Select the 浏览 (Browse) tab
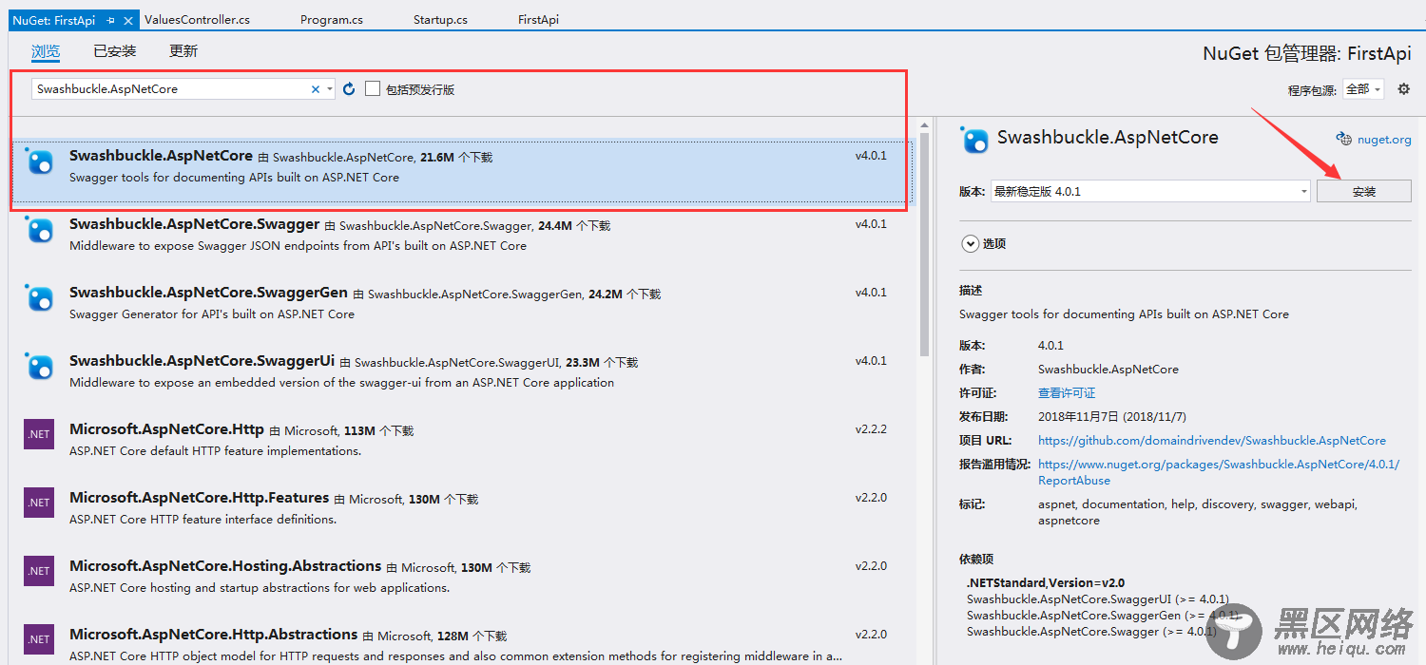This screenshot has width=1426, height=665. 46,51
